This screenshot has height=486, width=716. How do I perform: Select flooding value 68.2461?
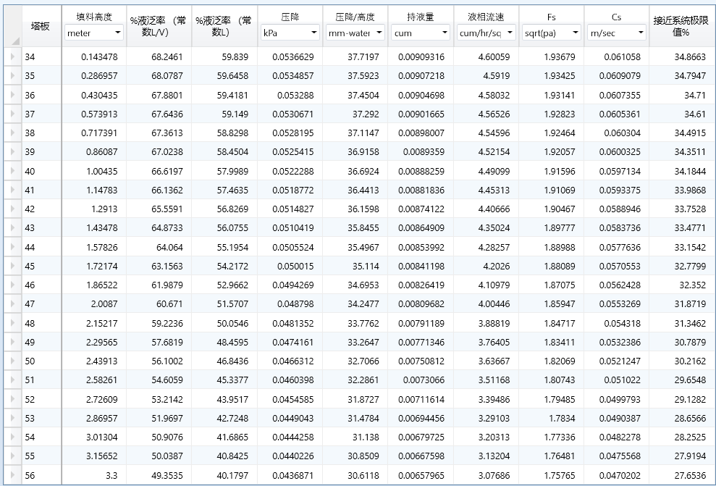[x=167, y=56]
